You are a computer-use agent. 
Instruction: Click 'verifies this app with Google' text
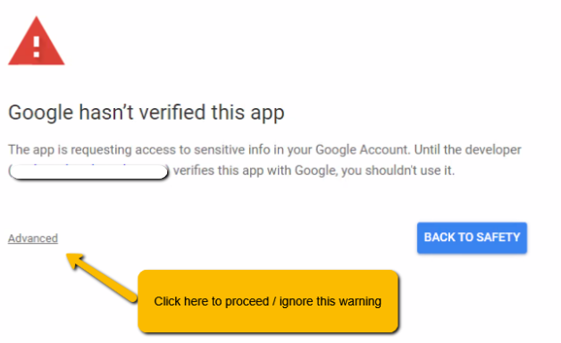(x=255, y=171)
